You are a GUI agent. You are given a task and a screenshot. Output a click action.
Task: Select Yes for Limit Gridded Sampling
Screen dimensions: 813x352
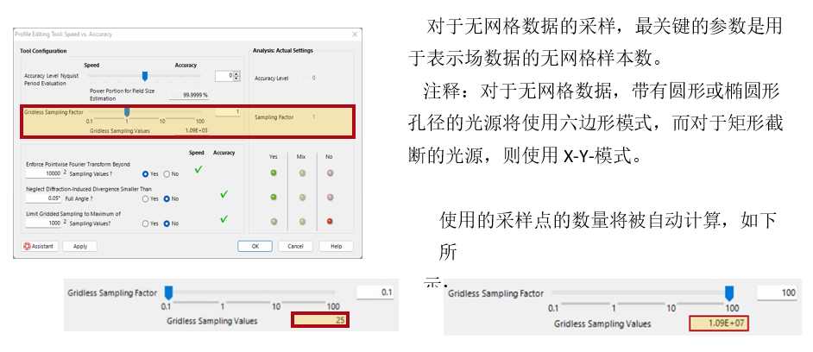pyautogui.click(x=146, y=223)
